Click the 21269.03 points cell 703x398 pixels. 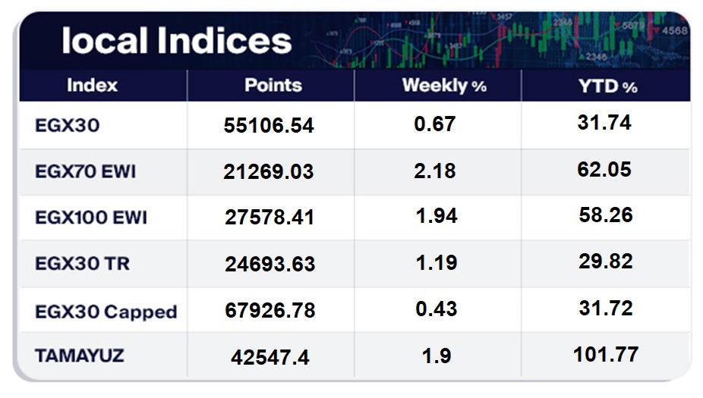tap(269, 171)
